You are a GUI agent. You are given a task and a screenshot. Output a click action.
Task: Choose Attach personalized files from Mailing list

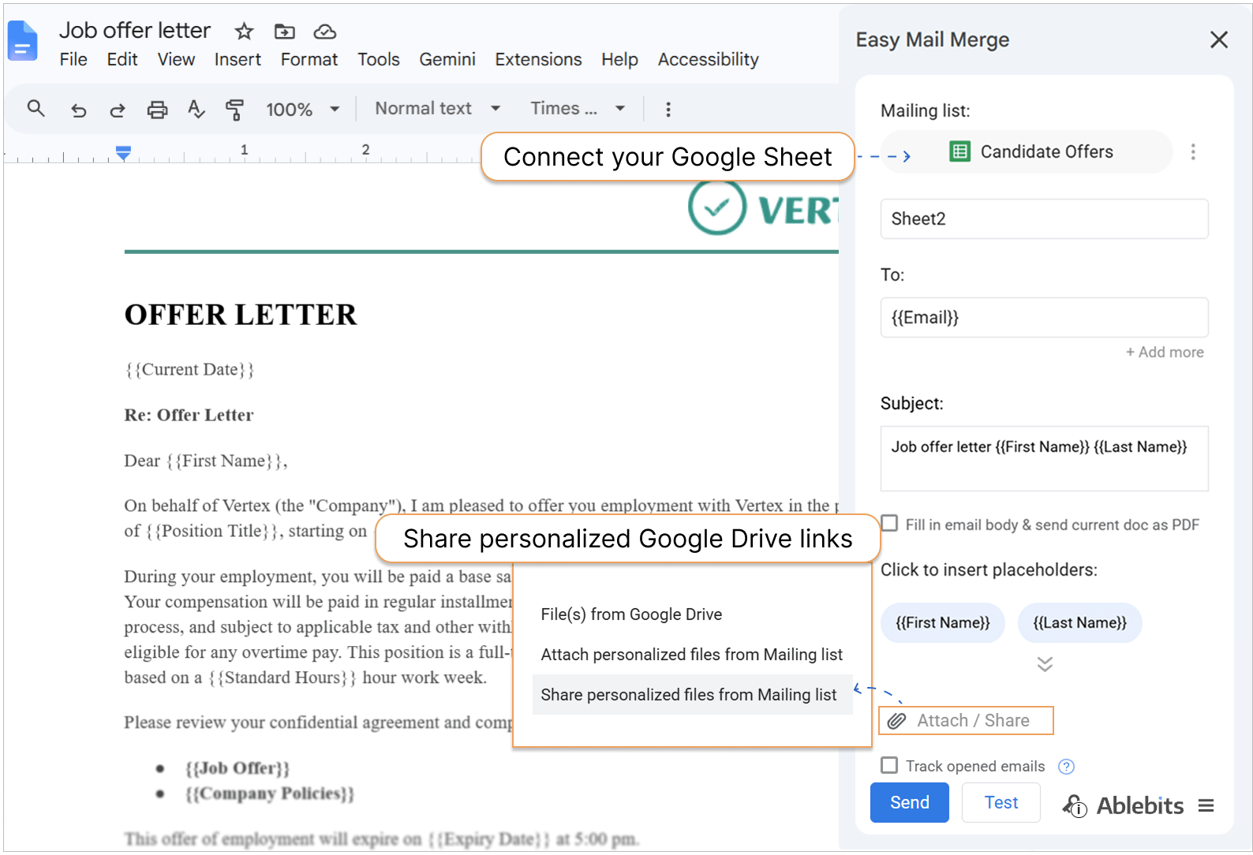[691, 655]
